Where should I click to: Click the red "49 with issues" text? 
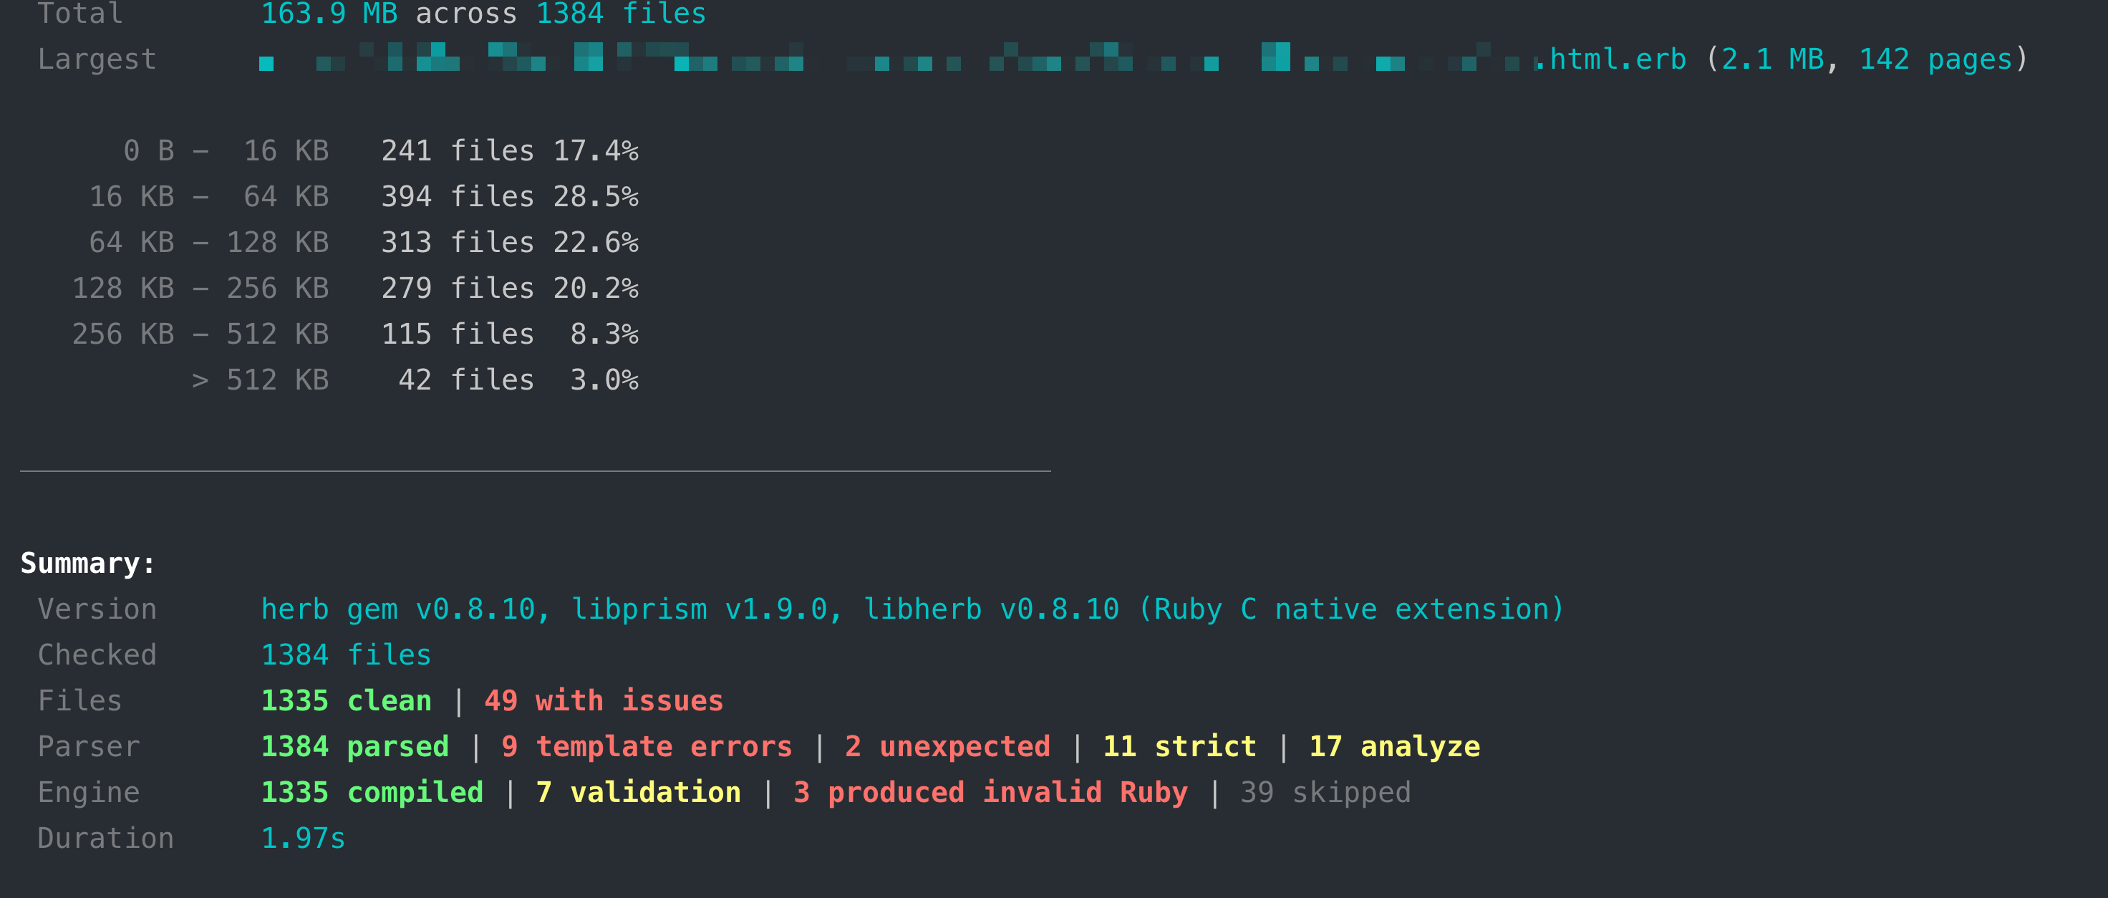pos(603,701)
